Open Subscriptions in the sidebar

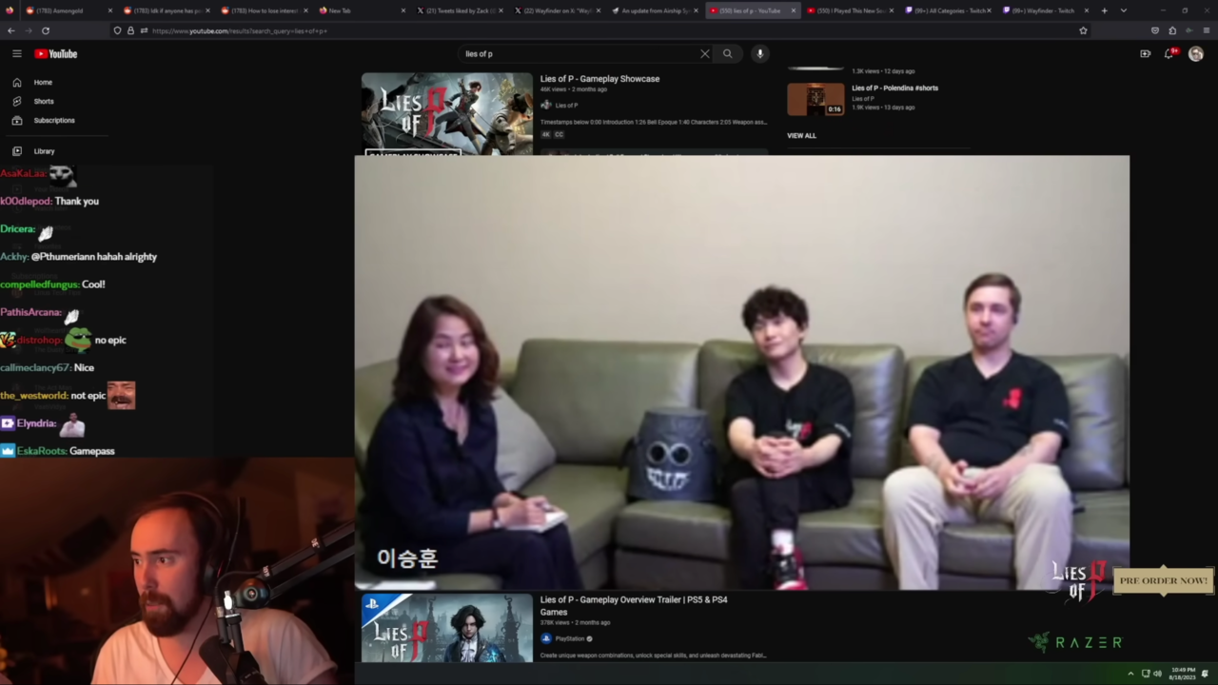tap(53, 120)
